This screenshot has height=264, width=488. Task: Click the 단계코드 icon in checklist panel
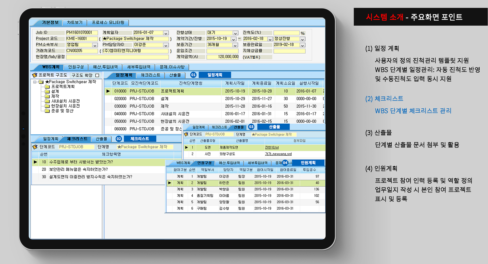[x=35, y=147]
